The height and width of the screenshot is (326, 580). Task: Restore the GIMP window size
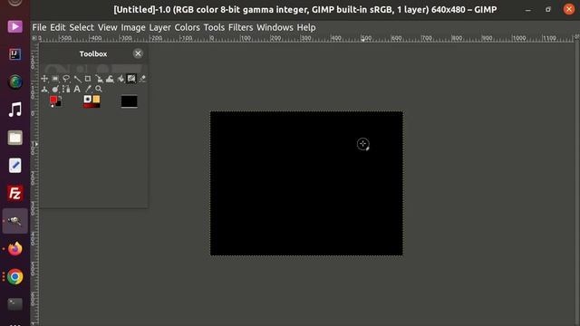point(548,10)
